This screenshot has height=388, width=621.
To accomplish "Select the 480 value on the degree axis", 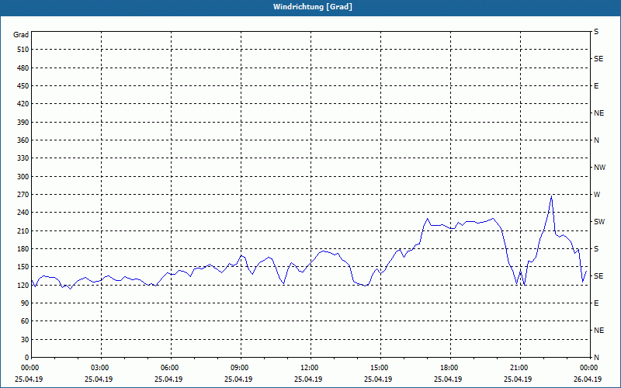I will pyautogui.click(x=23, y=68).
